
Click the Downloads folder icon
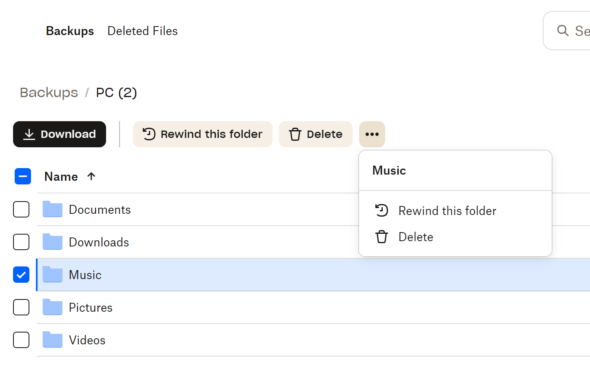53,242
